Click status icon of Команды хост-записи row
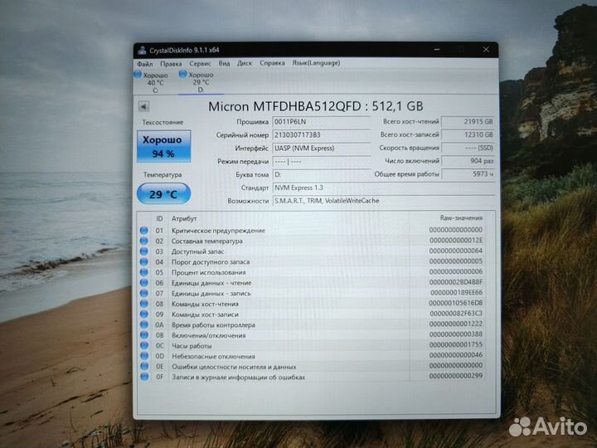This screenshot has width=597, height=448. (144, 314)
